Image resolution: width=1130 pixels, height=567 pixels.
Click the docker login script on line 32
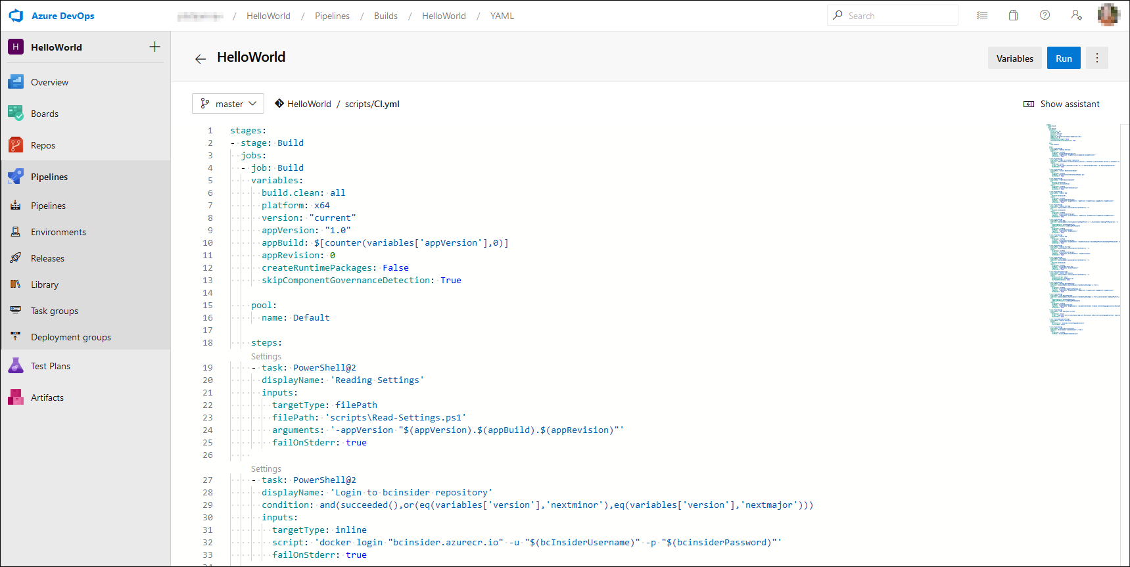(x=548, y=543)
